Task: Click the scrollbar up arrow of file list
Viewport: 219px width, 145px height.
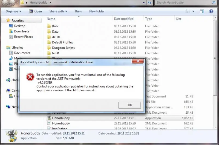Action: [215, 18]
